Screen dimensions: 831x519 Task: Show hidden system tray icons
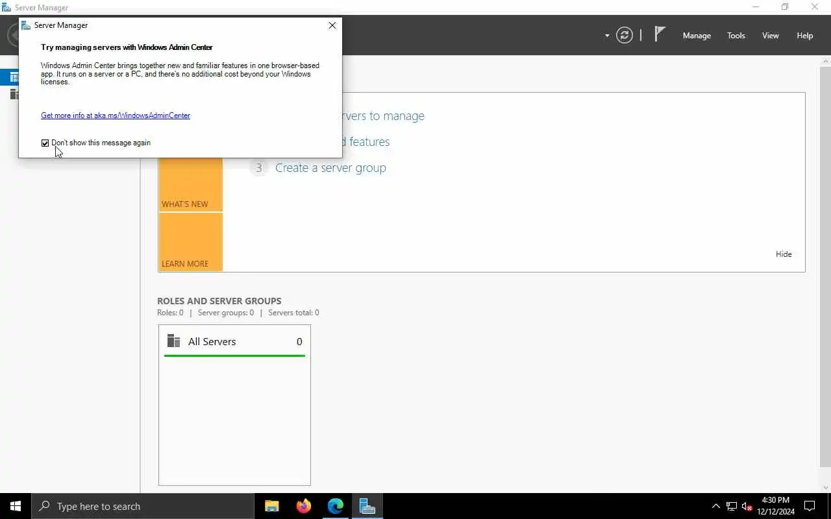coord(715,506)
